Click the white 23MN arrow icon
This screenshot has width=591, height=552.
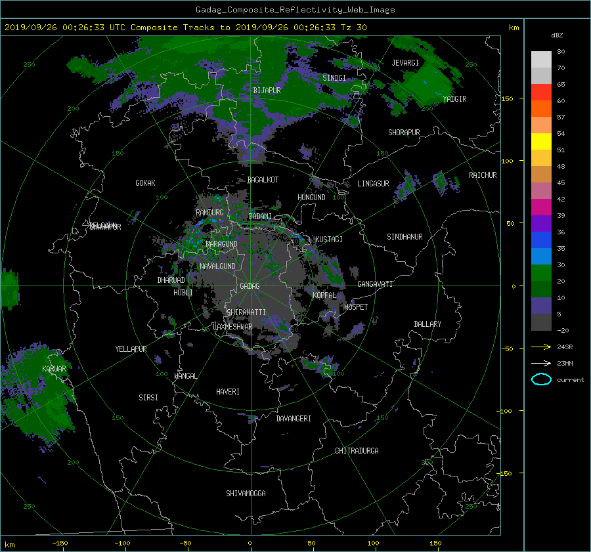(x=541, y=363)
